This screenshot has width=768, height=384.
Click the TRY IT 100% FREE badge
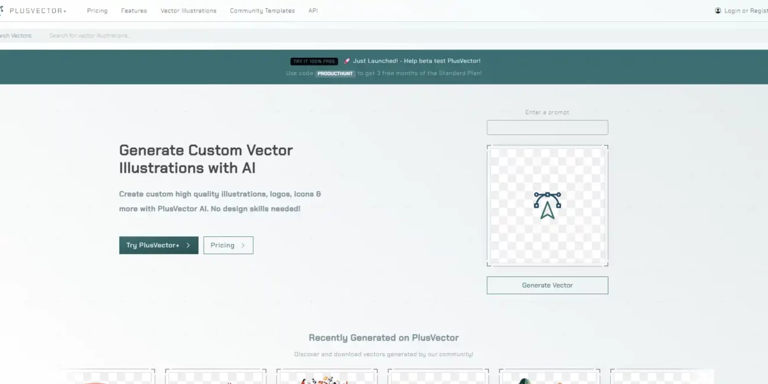314,61
